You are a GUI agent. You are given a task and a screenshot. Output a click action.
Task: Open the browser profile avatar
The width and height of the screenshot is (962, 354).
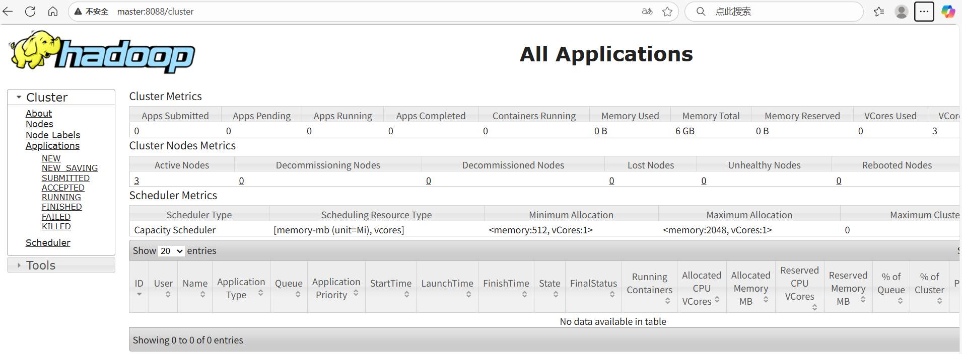[902, 12]
